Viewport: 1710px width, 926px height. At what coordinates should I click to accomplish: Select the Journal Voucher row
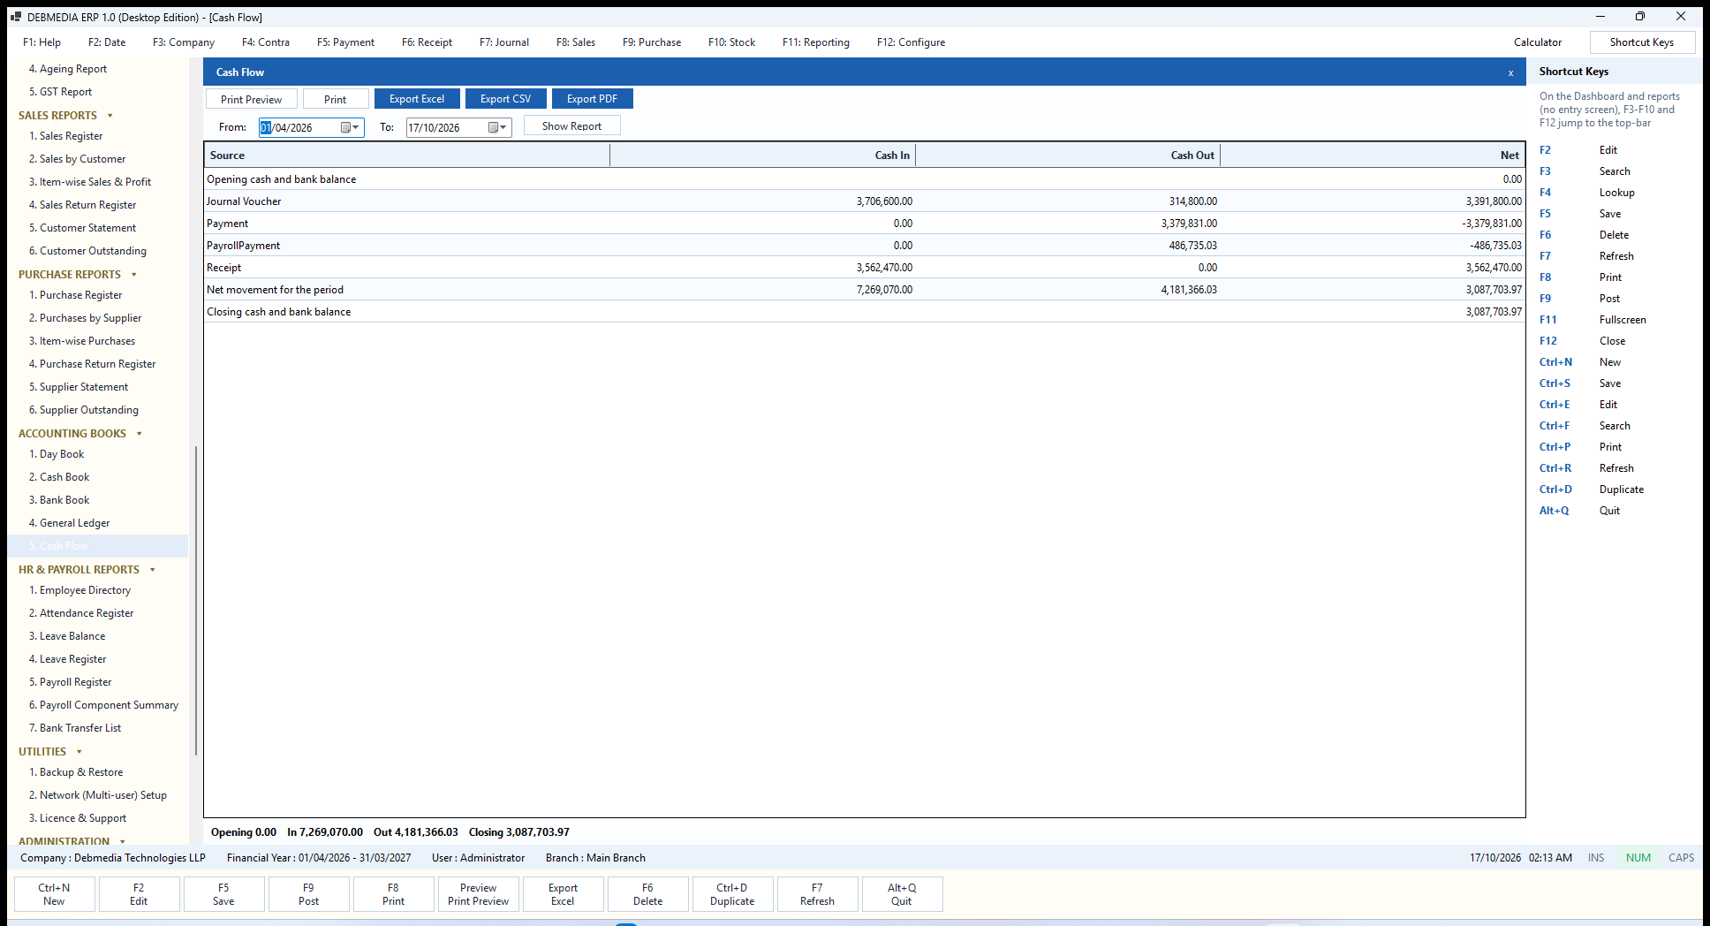point(864,201)
